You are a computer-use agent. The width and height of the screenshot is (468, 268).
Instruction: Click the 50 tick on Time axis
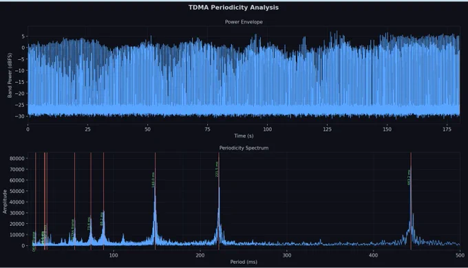point(147,130)
